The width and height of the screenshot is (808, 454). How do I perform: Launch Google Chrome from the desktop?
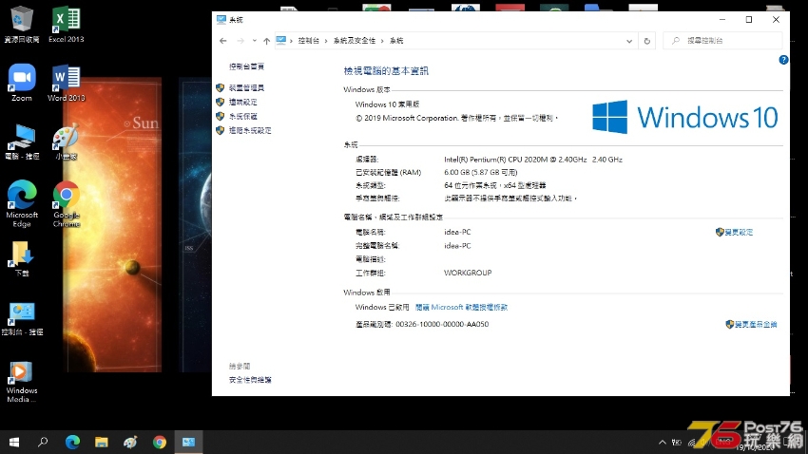(66, 203)
